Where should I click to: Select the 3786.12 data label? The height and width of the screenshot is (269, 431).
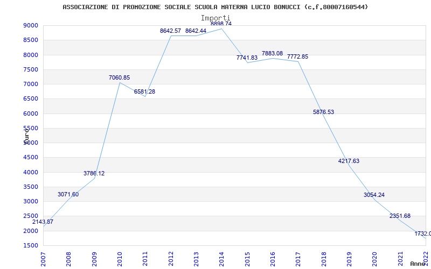coord(94,173)
